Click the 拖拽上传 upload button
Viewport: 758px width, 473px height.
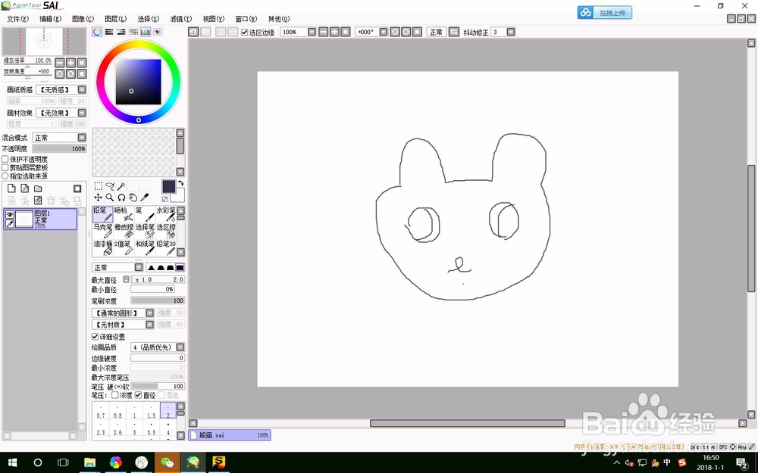[x=604, y=13]
